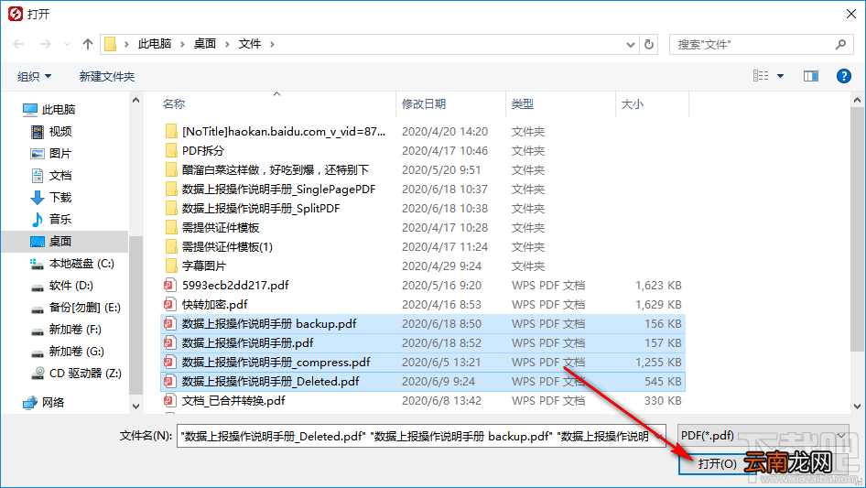Click the address bar folder icon
This screenshot has width=866, height=488.
coord(111,44)
